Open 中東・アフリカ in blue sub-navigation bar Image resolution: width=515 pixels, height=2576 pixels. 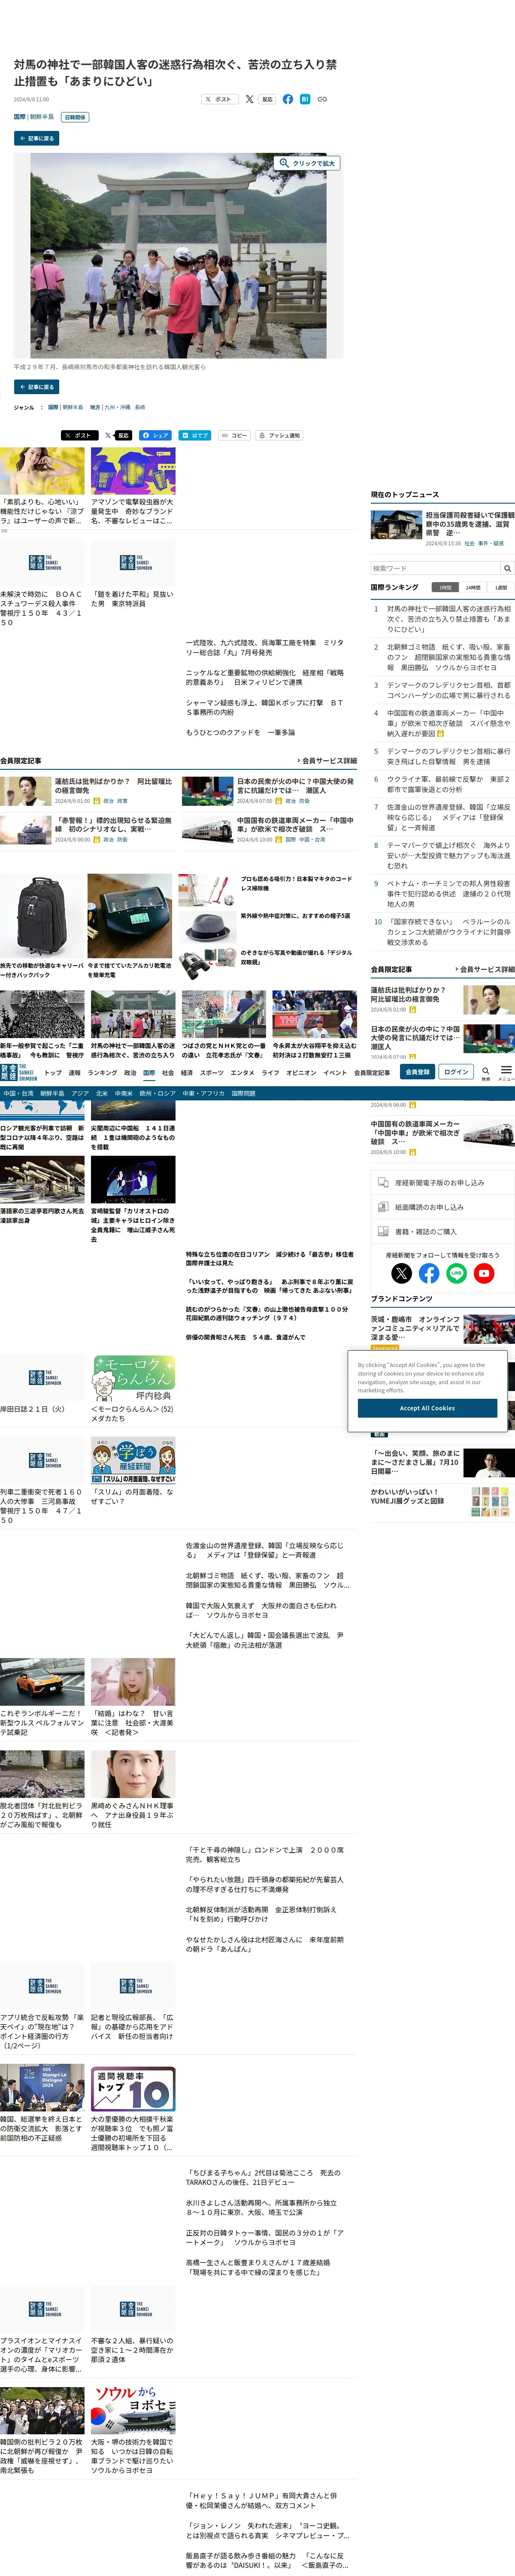203,1094
